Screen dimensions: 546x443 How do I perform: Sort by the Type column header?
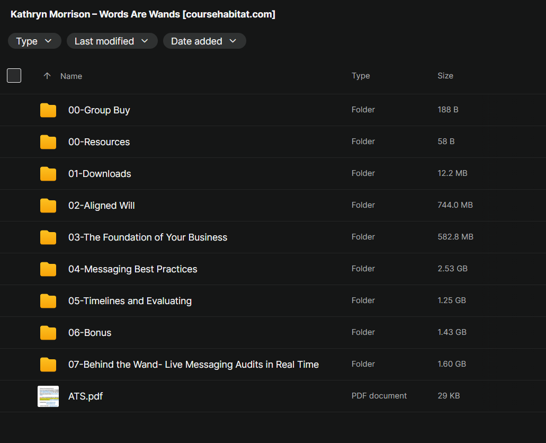[361, 76]
